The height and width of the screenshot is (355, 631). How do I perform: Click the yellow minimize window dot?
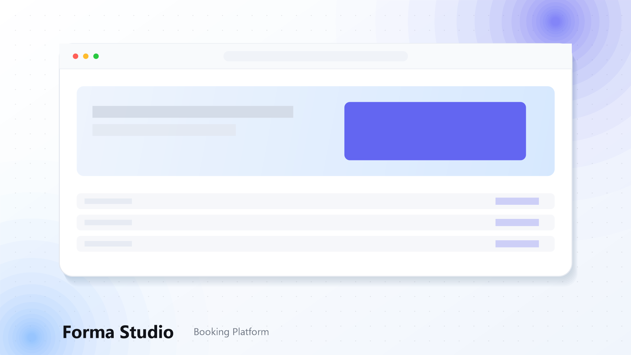pos(86,56)
